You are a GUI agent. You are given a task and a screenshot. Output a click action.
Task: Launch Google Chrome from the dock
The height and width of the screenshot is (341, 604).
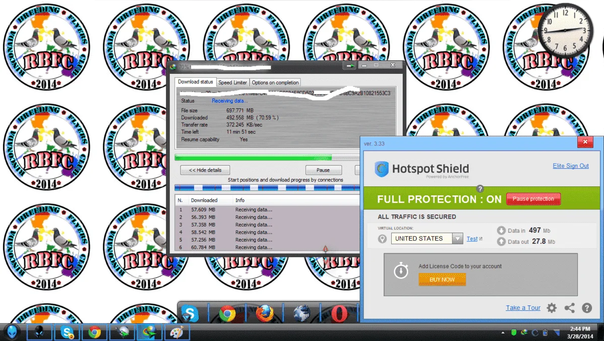coord(227,313)
